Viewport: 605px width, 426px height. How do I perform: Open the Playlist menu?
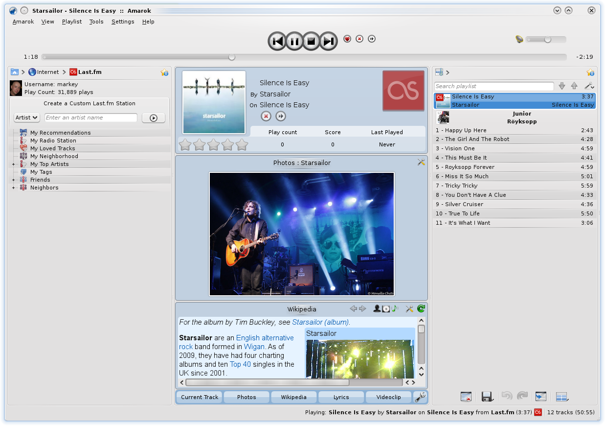(72, 22)
